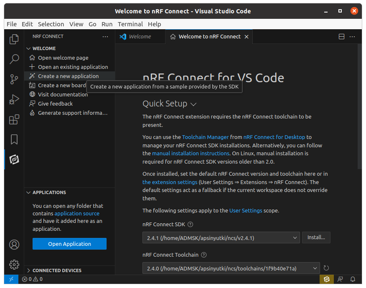Open the Search view in activity bar

coord(14,59)
